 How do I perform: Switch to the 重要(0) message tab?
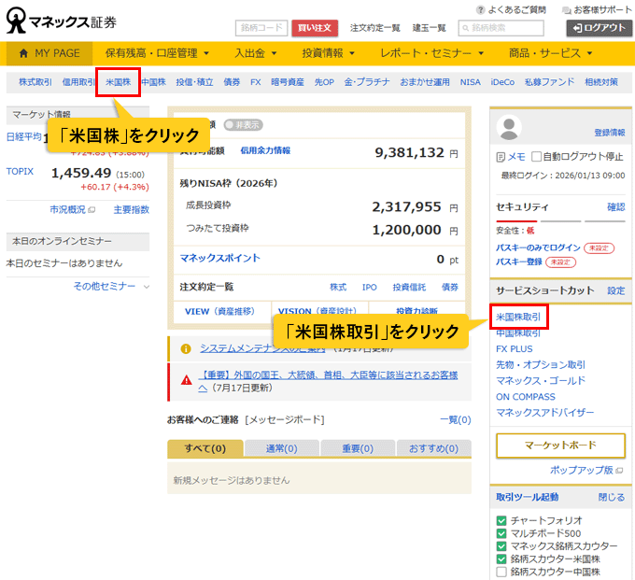click(x=358, y=449)
